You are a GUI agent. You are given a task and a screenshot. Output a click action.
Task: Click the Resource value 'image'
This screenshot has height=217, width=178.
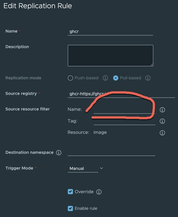[x=100, y=133]
